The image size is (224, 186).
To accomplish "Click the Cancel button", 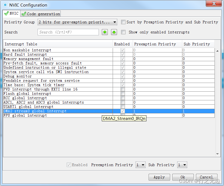I will click(x=207, y=177).
